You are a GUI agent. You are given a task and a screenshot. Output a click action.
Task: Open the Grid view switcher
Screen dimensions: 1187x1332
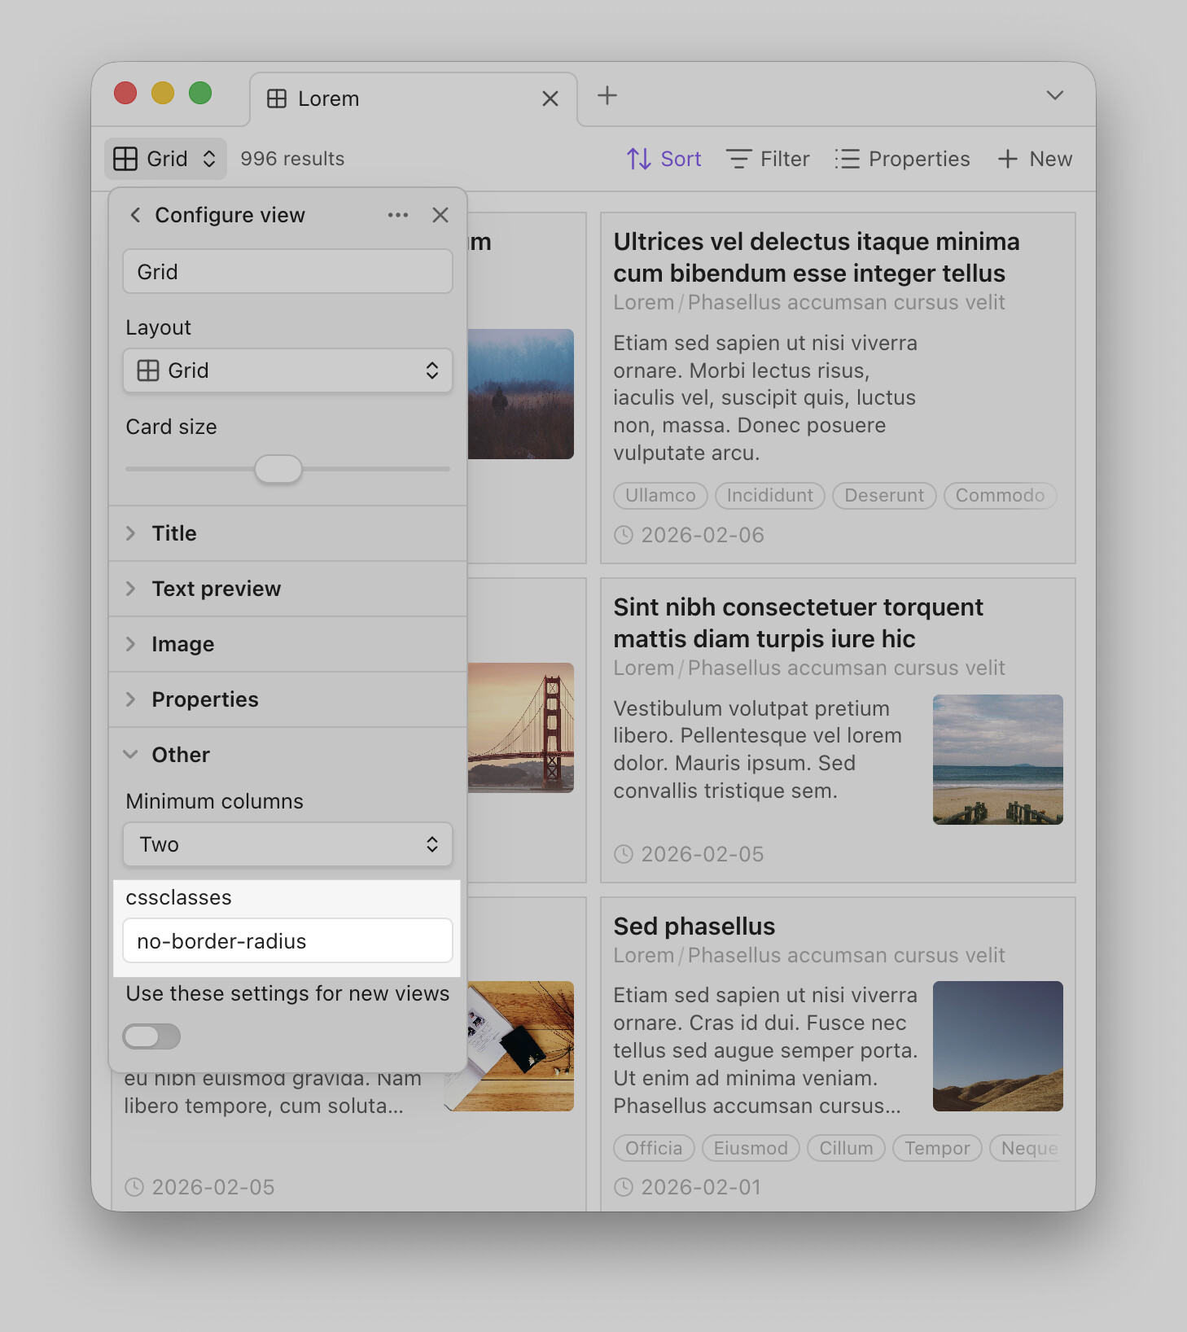coord(165,159)
